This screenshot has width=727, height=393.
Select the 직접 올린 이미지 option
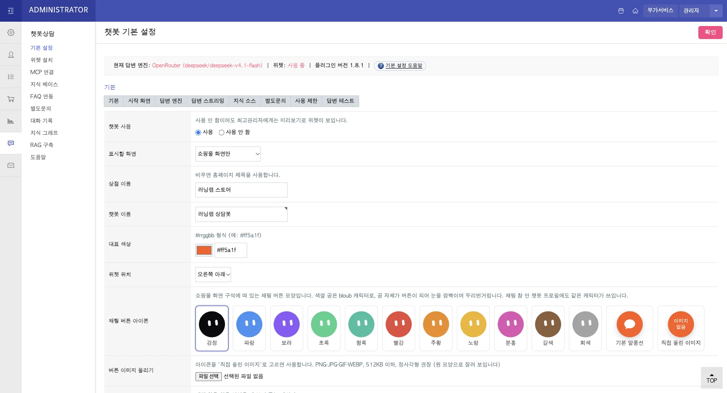point(681,328)
